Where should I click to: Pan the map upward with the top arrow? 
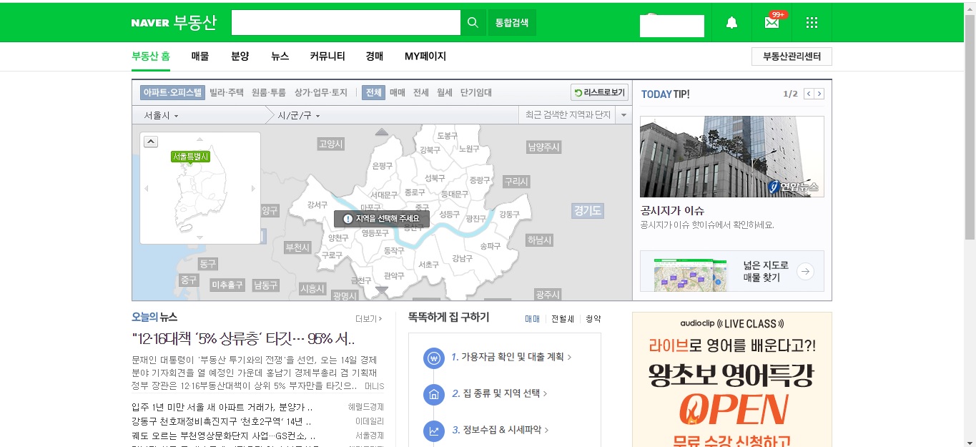click(382, 132)
